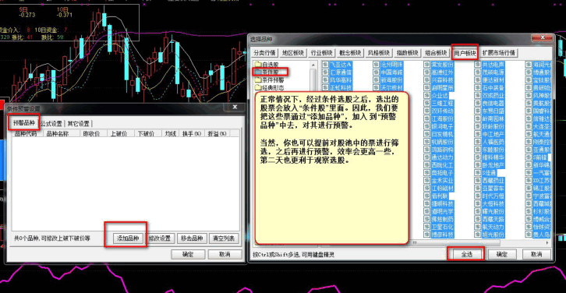Select the stock name 中江地产
Image resolution: width=566 pixels, height=293 pixels.
pos(493,134)
